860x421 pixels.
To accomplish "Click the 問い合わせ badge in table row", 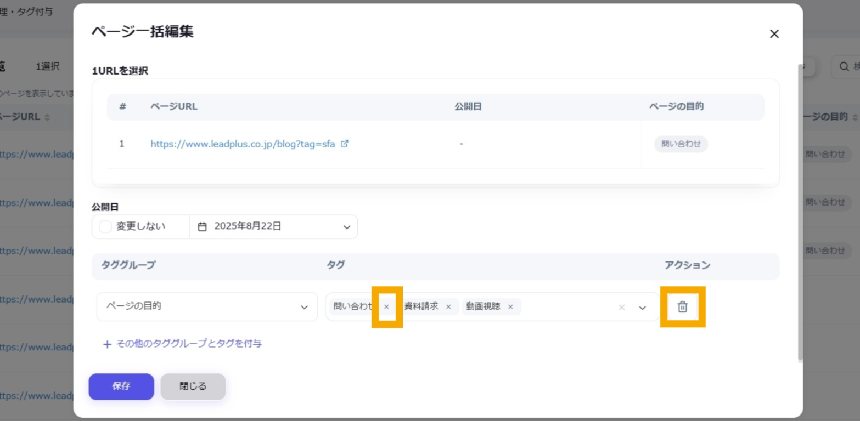I will [681, 144].
